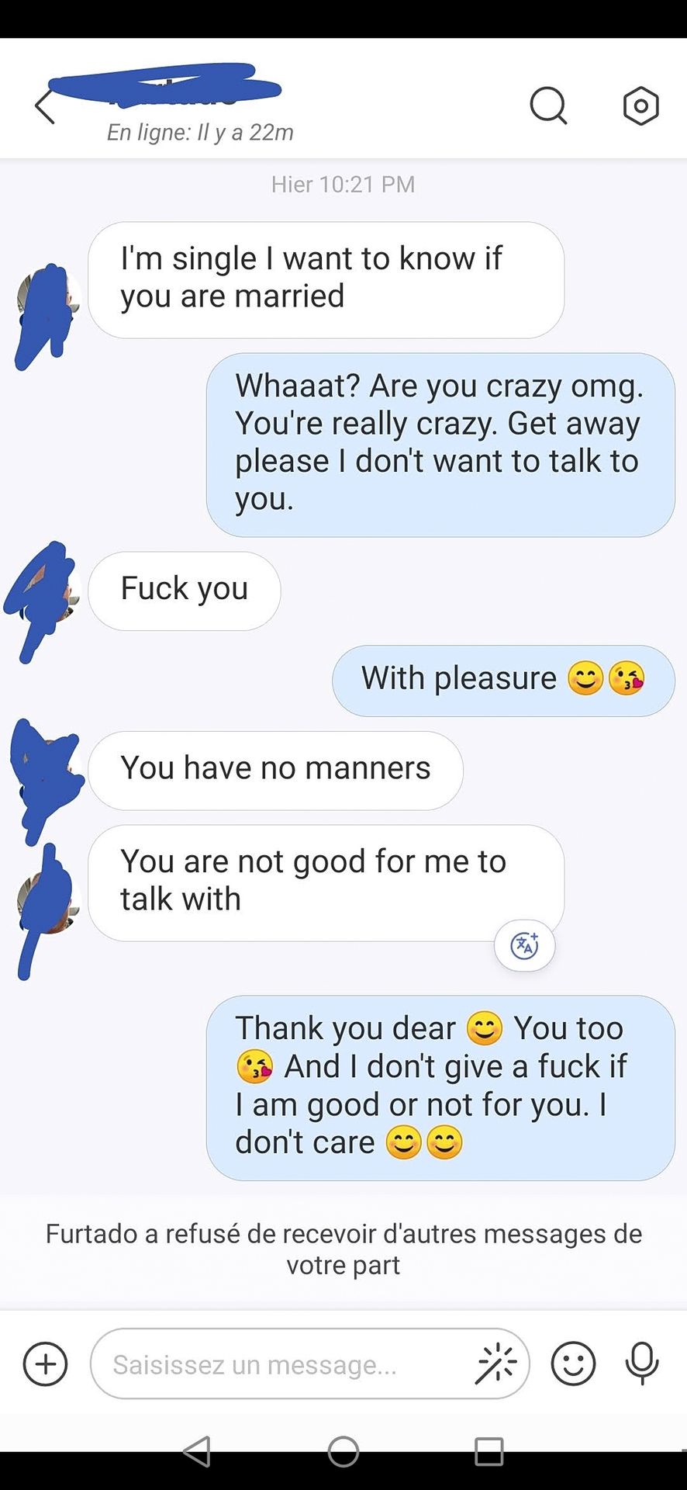Tap the translate icon on the message
Viewport: 687px width, 1490px height.
525,945
